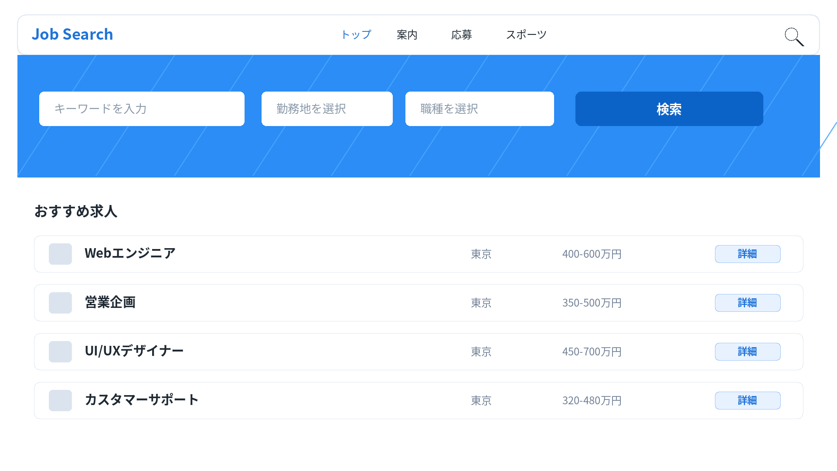837x471 pixels.
Task: View 詳細 for Webエンジニア
Action: (748, 254)
